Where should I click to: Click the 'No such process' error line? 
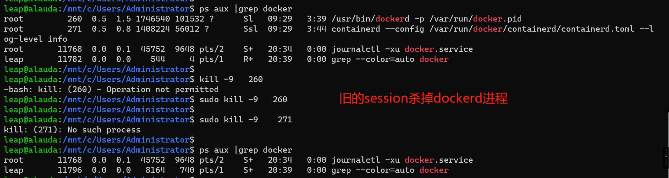pyautogui.click(x=72, y=130)
